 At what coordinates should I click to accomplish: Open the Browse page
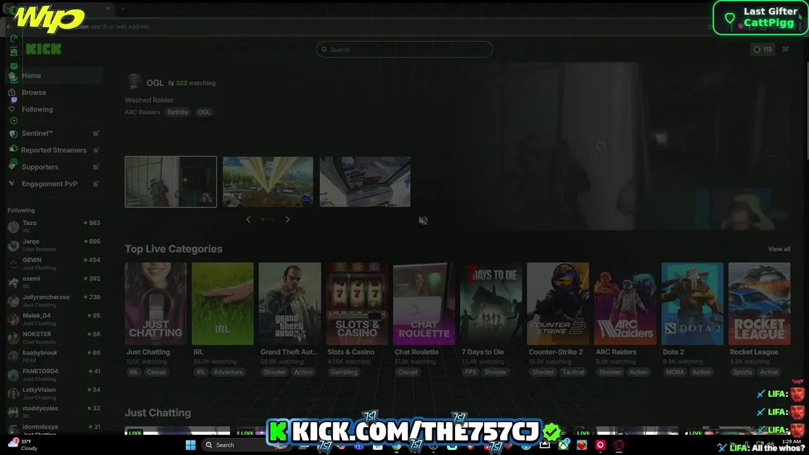tap(54, 92)
